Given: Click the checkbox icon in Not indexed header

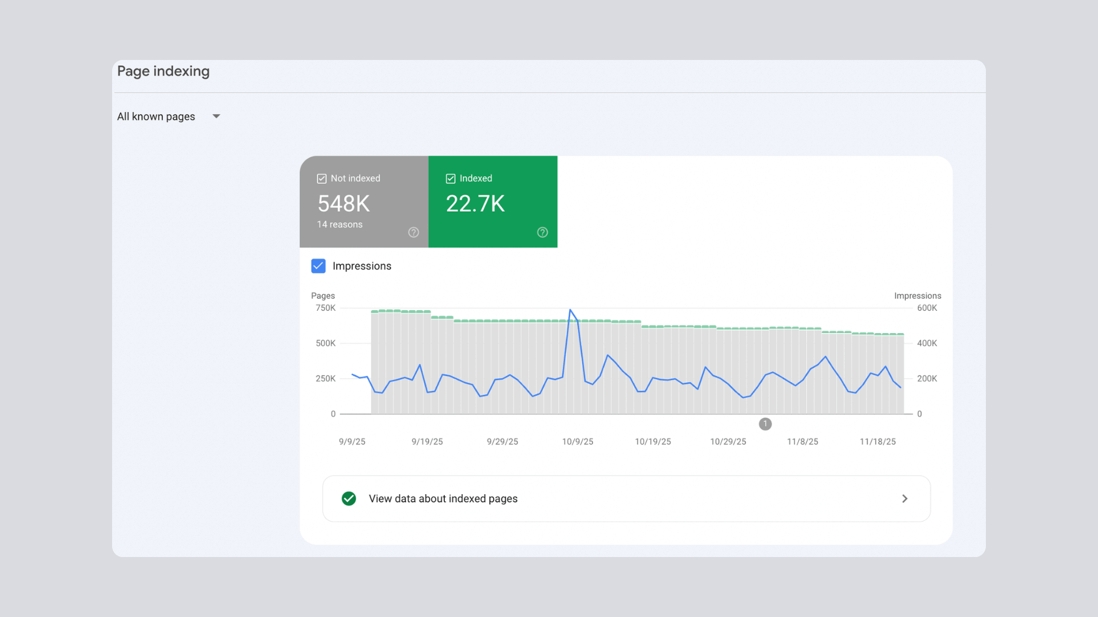Looking at the screenshot, I should [x=321, y=178].
